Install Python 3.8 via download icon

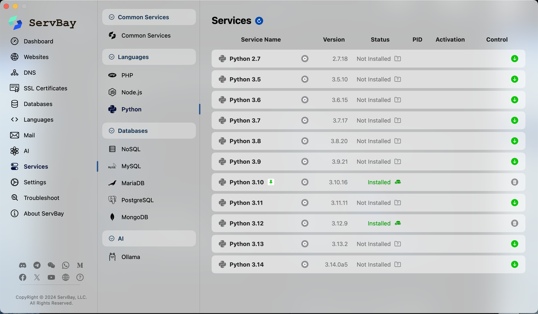(x=514, y=141)
